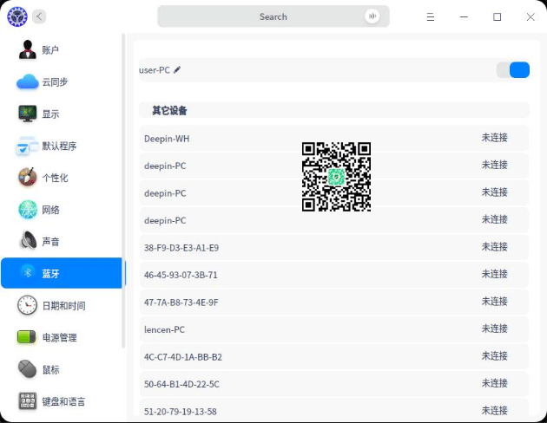Viewport: 547px width, 423px height.
Task: Minimize the settings window
Action: [x=464, y=16]
